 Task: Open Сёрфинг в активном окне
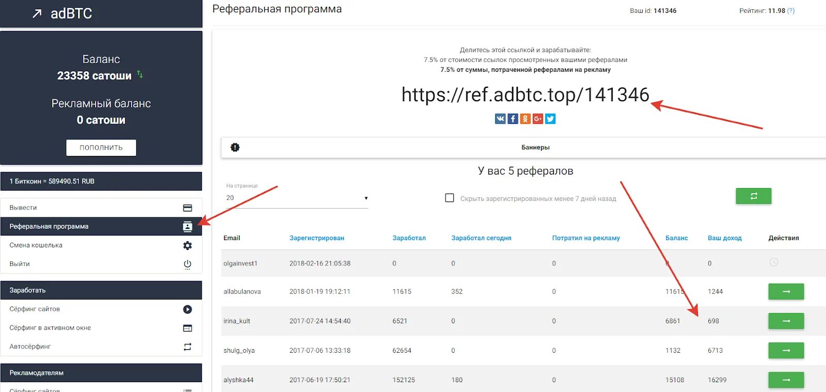(101, 327)
